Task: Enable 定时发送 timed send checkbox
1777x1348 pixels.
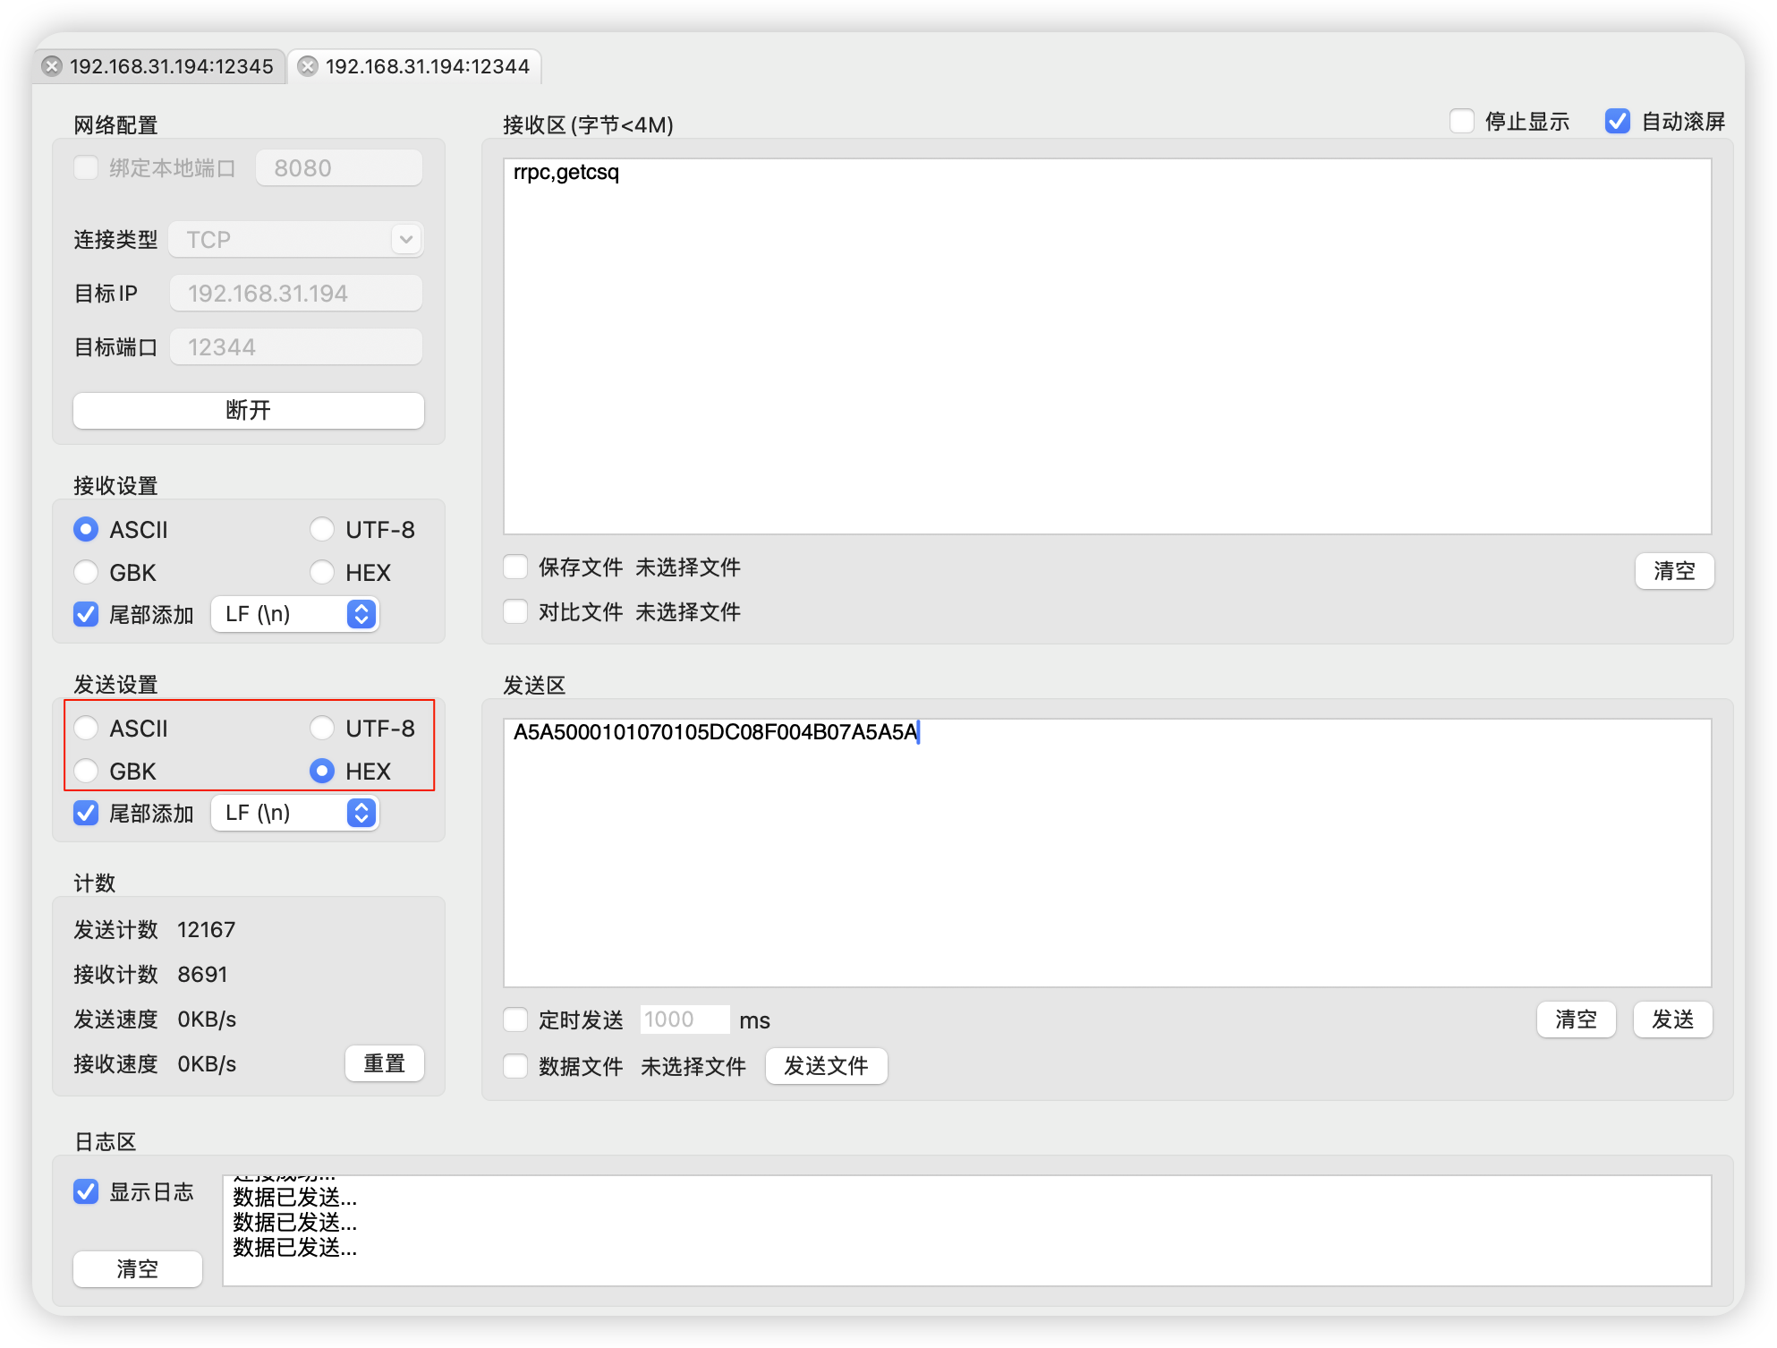Action: 515,1020
